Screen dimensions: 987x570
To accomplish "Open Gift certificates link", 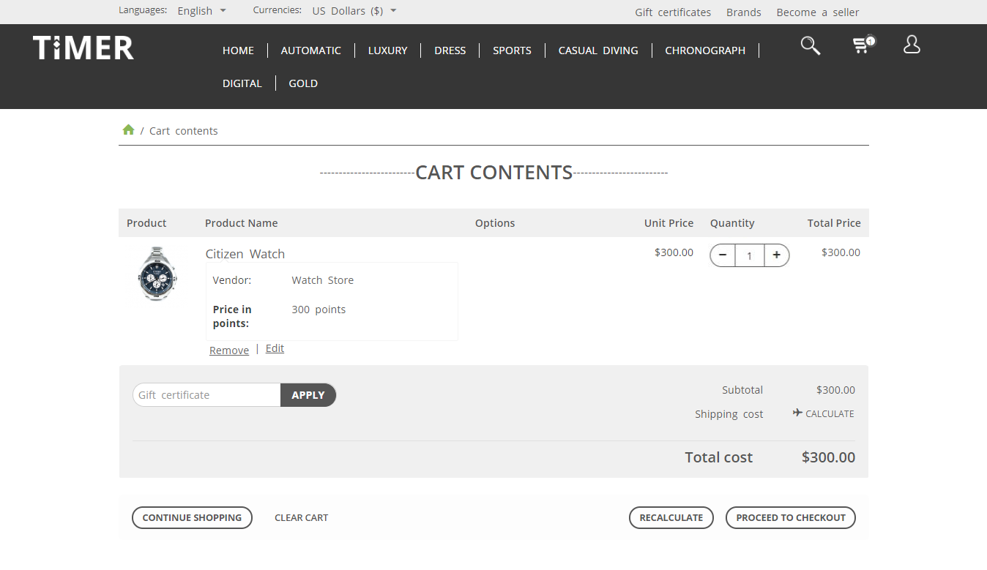I will (x=673, y=12).
